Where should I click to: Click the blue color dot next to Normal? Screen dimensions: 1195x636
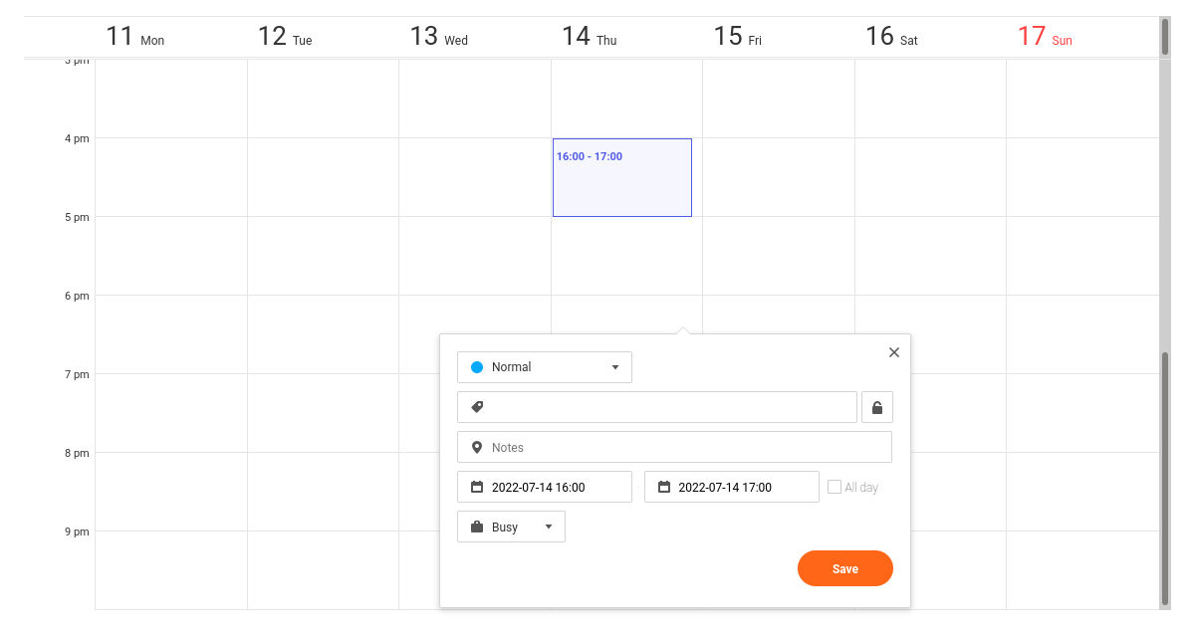[476, 366]
